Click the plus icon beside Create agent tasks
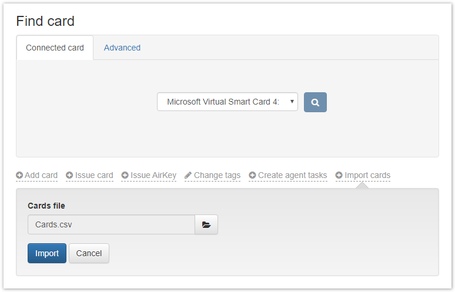Image resolution: width=455 pixels, height=292 pixels. (252, 175)
